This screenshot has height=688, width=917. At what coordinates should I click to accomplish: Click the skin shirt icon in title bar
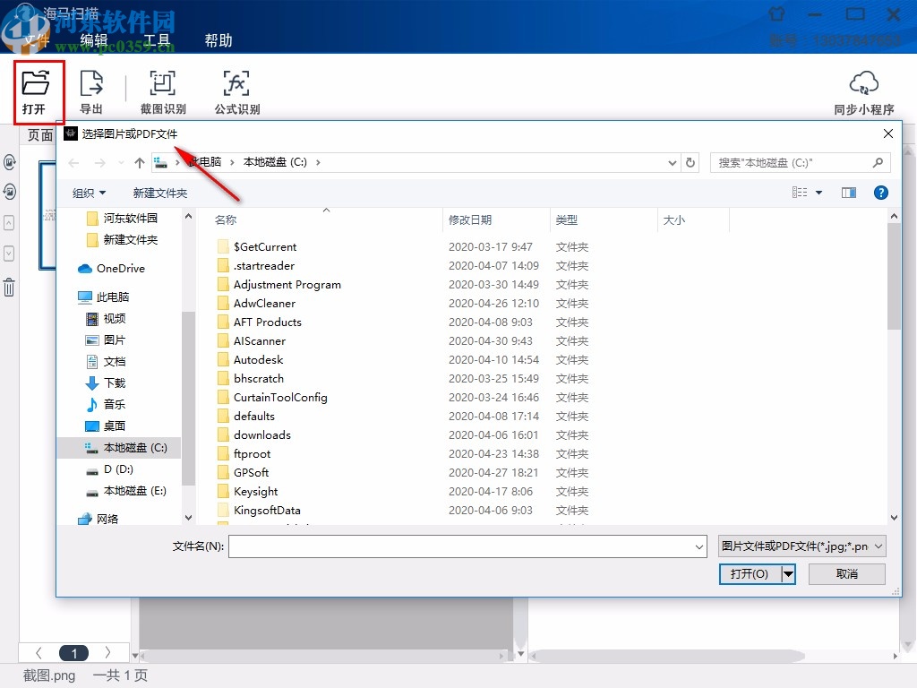(776, 13)
